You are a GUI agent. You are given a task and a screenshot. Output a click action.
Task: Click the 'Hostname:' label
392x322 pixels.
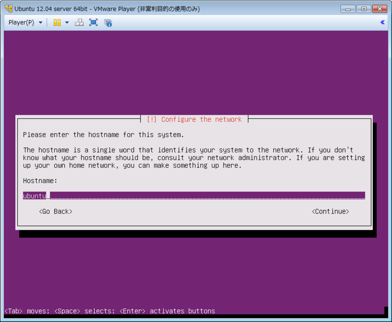click(40, 181)
